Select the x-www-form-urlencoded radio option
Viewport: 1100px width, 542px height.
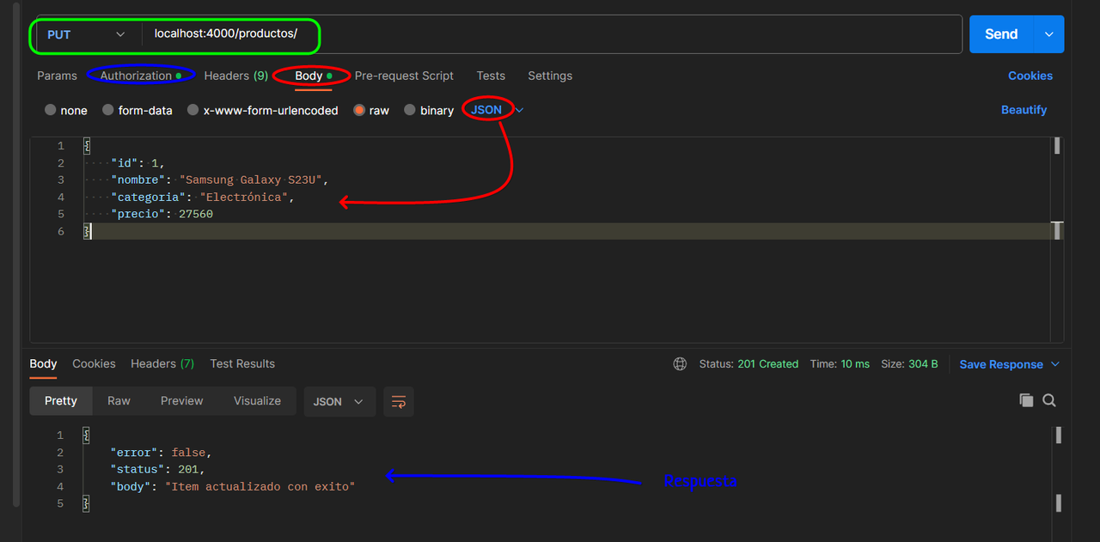point(193,110)
